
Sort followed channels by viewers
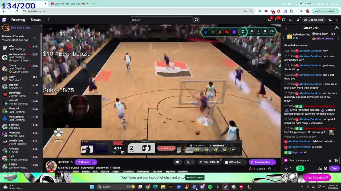(35, 38)
